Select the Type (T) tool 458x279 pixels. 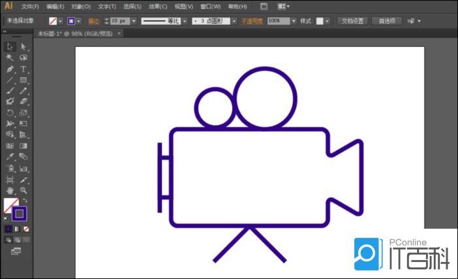(x=23, y=69)
